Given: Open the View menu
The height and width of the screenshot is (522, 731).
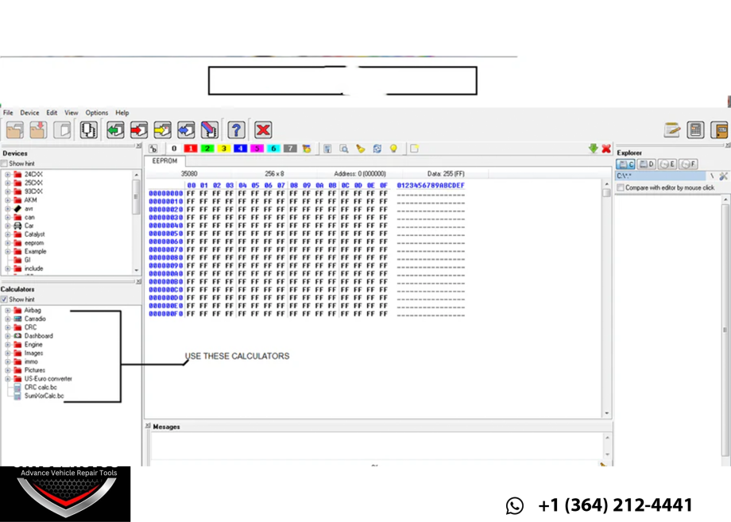Looking at the screenshot, I should point(72,113).
